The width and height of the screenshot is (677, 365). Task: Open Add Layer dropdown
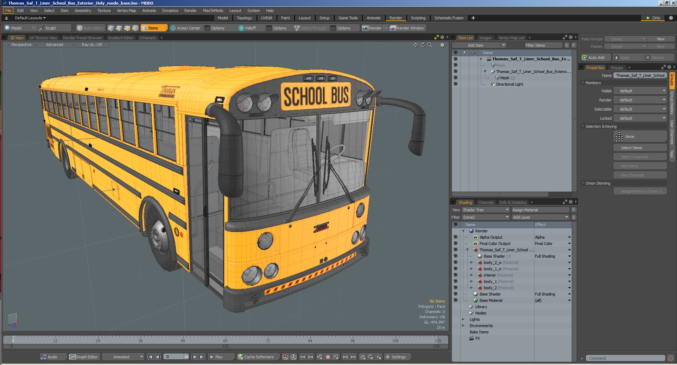(540, 217)
